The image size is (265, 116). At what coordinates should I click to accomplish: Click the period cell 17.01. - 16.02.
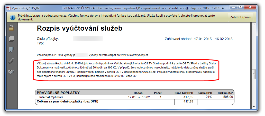139,97
